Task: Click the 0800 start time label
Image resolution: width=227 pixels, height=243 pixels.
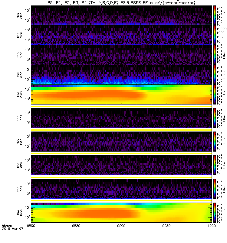Action: [31, 226]
